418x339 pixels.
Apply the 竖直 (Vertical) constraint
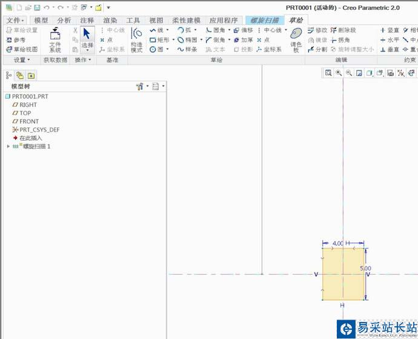pos(390,30)
